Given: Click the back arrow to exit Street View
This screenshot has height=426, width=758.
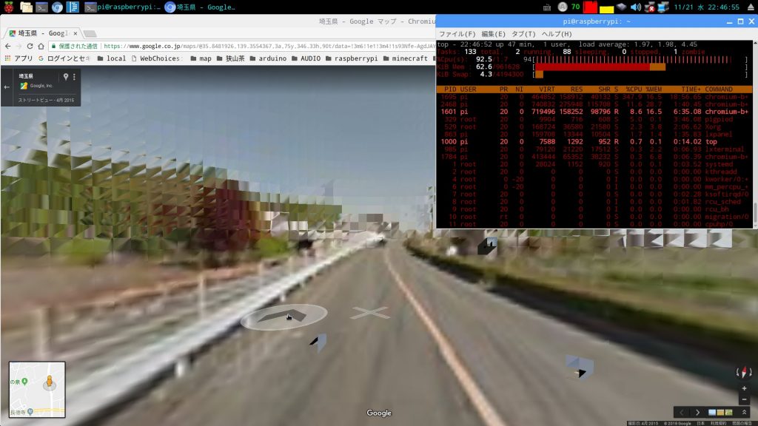Looking at the screenshot, I should tap(7, 87).
